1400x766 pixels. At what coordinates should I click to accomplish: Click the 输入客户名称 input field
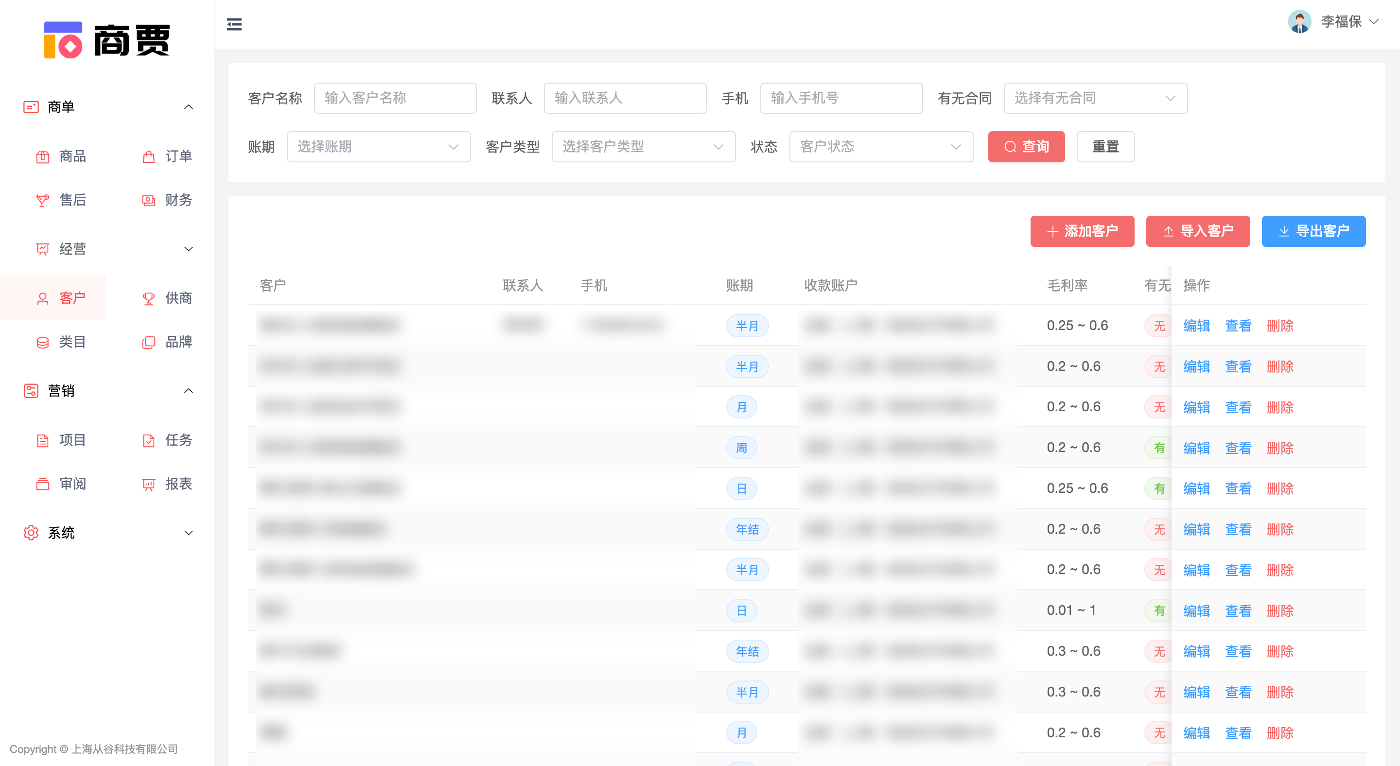[x=395, y=98]
